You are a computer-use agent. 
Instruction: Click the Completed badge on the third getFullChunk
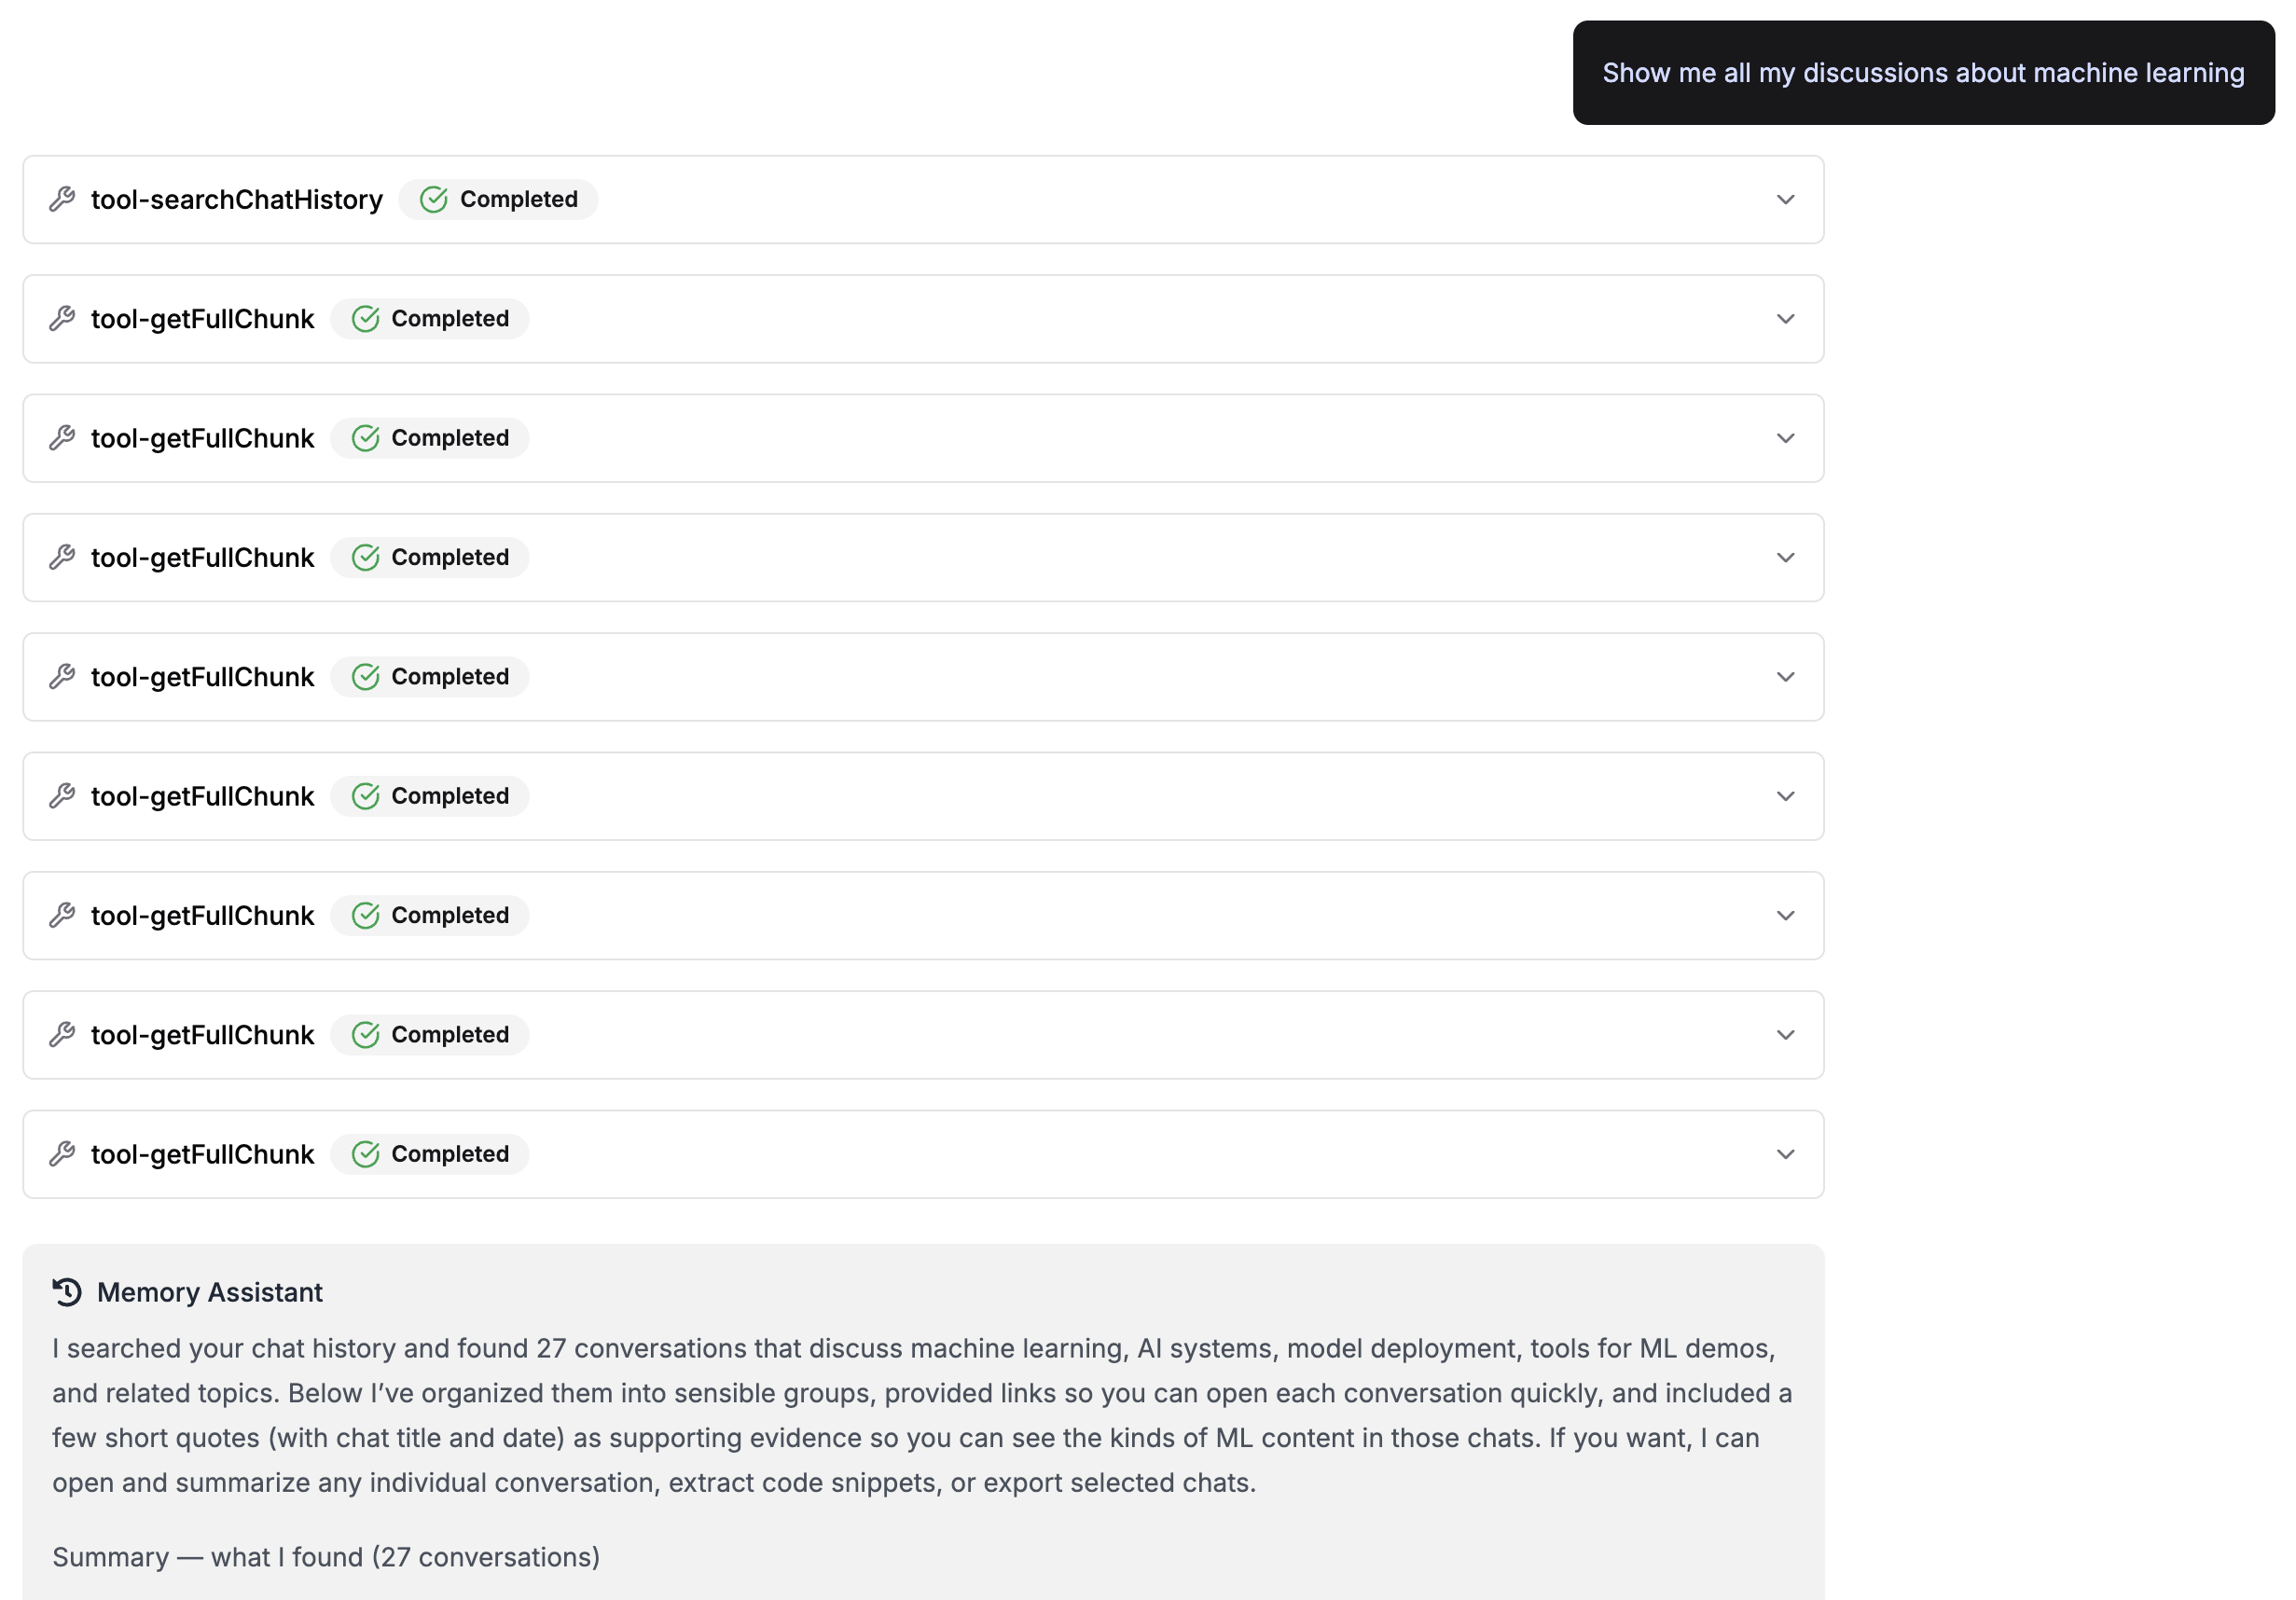[x=430, y=557]
